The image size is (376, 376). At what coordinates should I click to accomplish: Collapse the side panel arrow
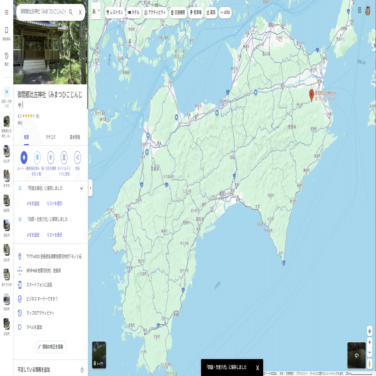pyautogui.click(x=90, y=188)
